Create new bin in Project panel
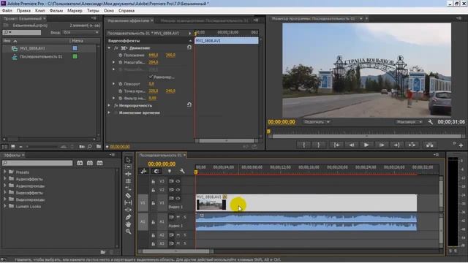The height and width of the screenshot is (263, 468). point(99,147)
